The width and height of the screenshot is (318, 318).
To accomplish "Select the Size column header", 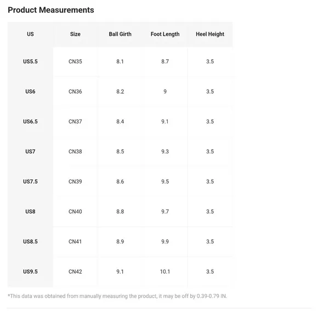I will pyautogui.click(x=75, y=34).
